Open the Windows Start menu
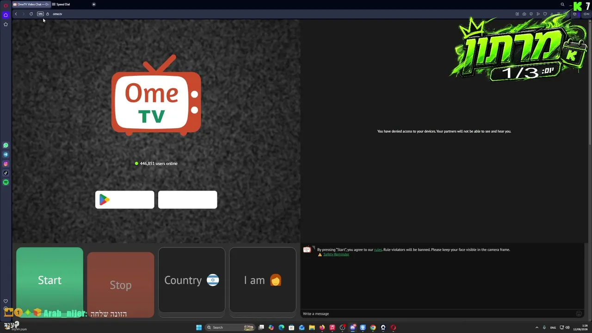 (x=199, y=327)
